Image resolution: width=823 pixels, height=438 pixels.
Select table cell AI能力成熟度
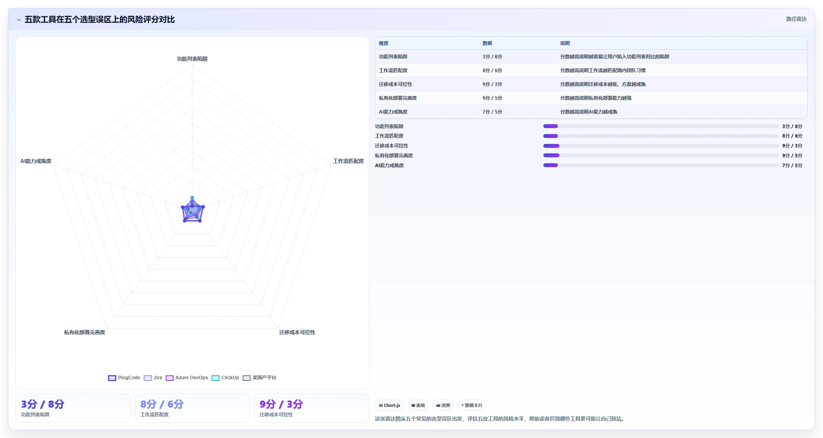click(393, 112)
